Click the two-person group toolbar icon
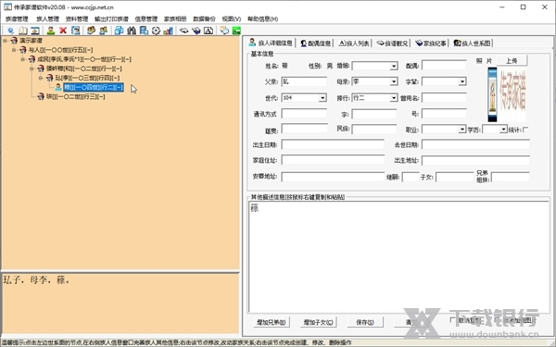The width and height of the screenshot is (556, 347). (103, 31)
